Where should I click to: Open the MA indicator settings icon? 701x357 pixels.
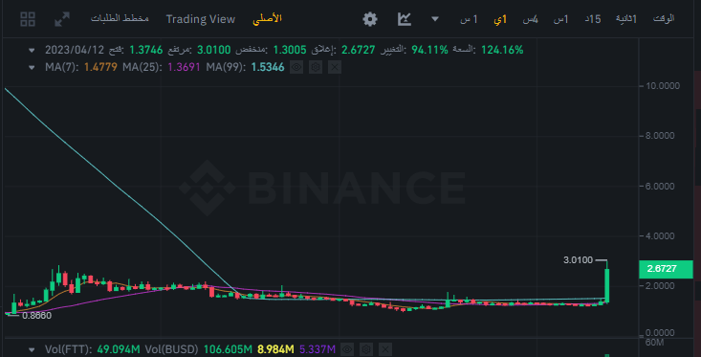[x=316, y=68]
